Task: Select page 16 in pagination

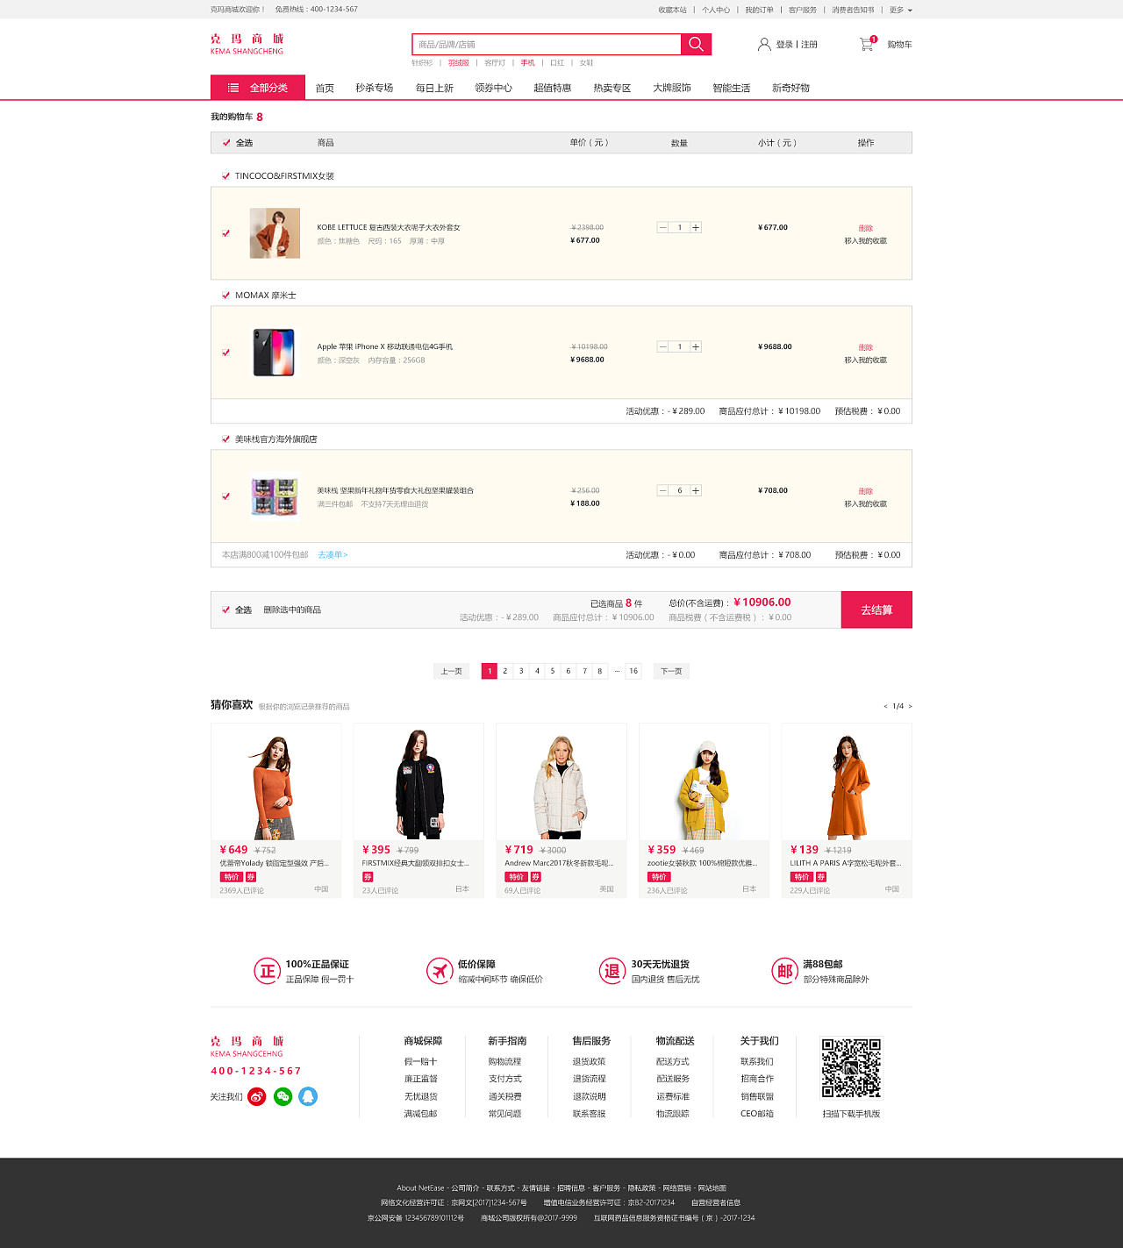Action: 633,671
